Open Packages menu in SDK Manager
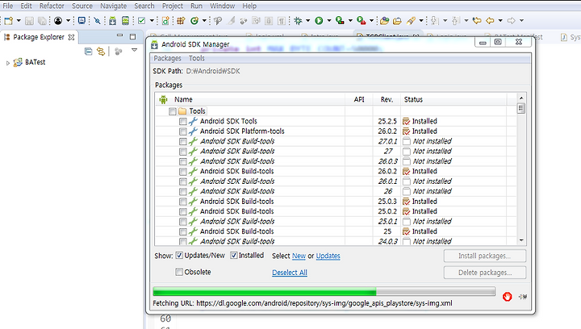The image size is (581, 329). pyautogui.click(x=168, y=58)
